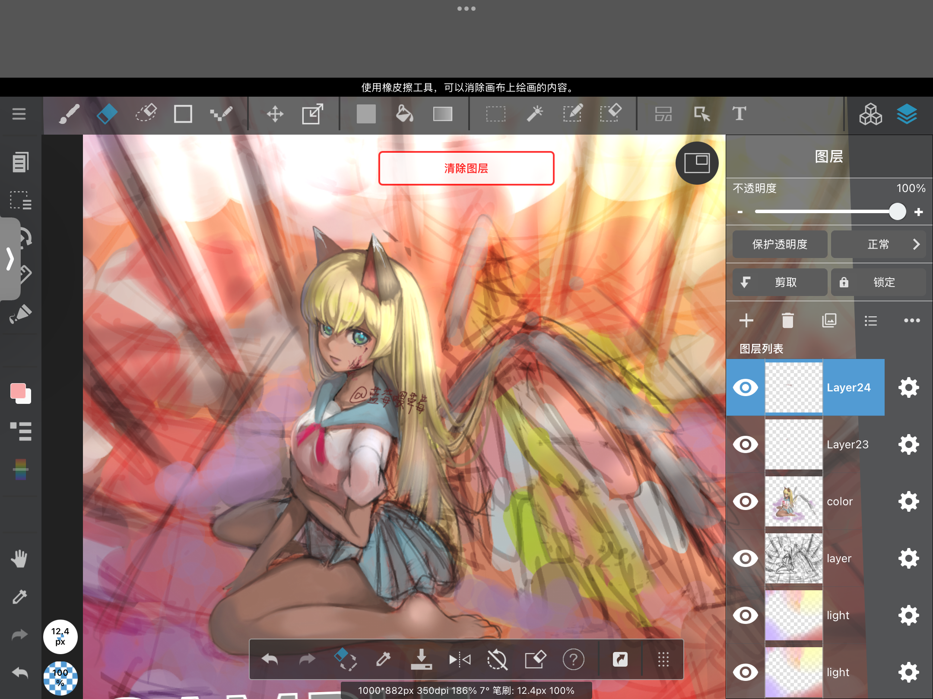Open the Layers panel tab icon

click(x=907, y=114)
